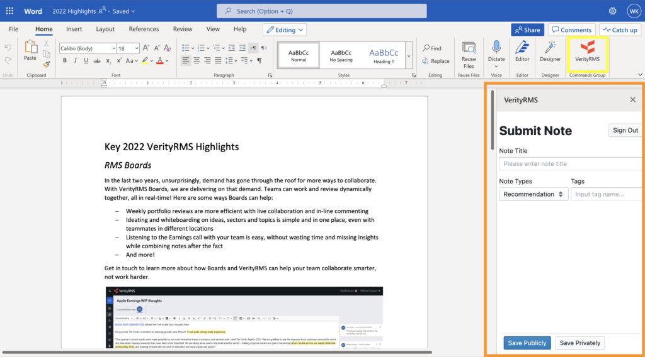Click the Catch up button
This screenshot has width=645, height=357.
click(620, 30)
